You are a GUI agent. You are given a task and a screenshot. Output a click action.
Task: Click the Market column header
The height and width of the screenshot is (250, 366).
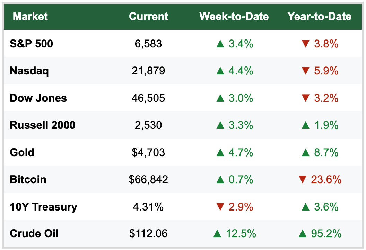coord(31,16)
